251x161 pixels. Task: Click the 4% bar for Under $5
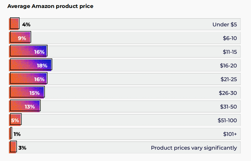pos(14,24)
